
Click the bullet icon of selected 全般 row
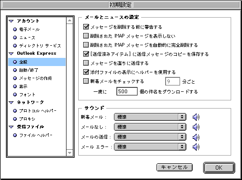[15, 62]
